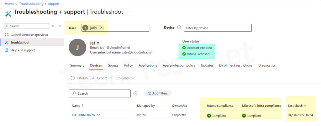This screenshot has height=126, width=321.
Task: Click the User principal name line
Action: [121, 52]
